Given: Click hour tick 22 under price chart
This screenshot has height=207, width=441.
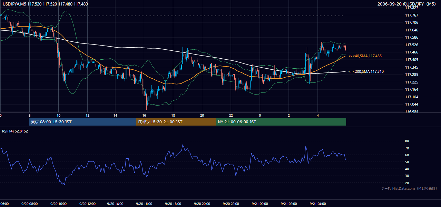Looking at the screenshot, I should point(231,115).
